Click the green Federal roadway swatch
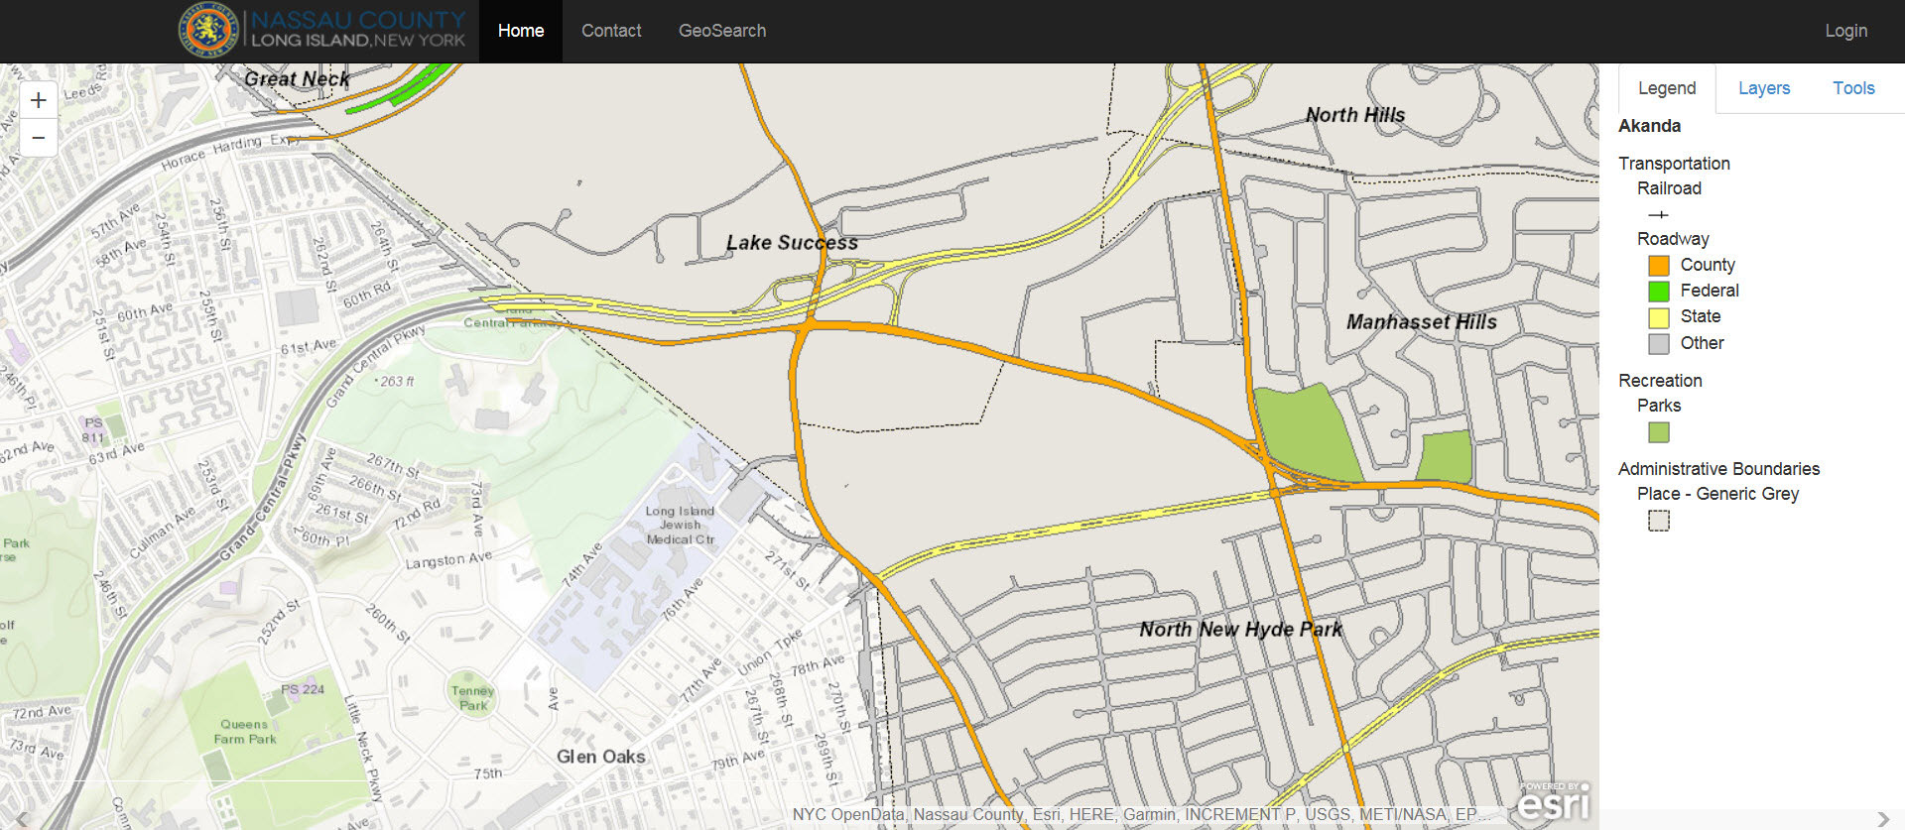This screenshot has height=830, width=1905. coord(1658,291)
